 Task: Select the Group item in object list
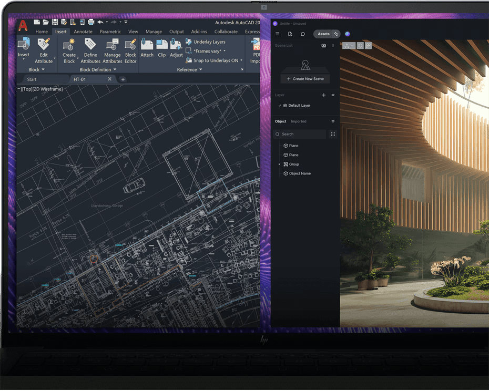291,164
